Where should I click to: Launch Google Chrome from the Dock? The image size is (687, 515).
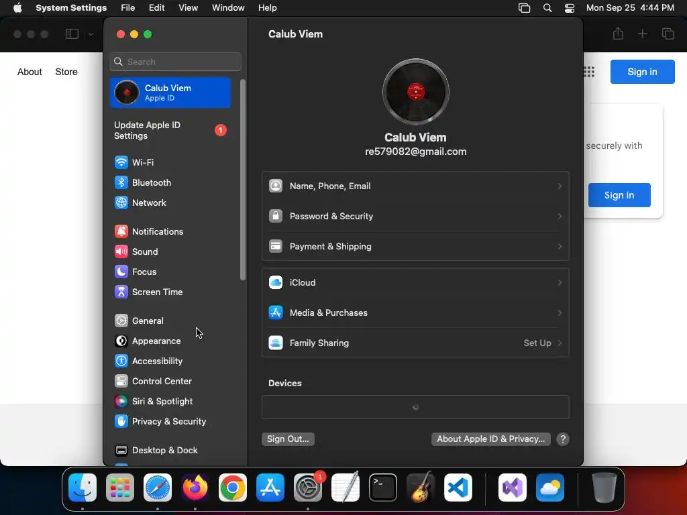point(233,488)
